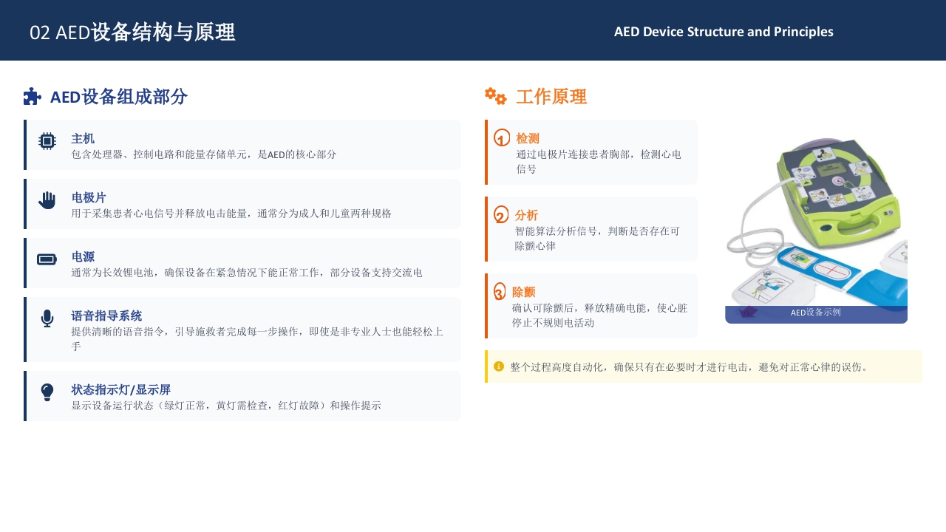Viewport: 946px width, 532px height.
Task: Click the orange bar beside the 分析 card
Action: (x=486, y=228)
